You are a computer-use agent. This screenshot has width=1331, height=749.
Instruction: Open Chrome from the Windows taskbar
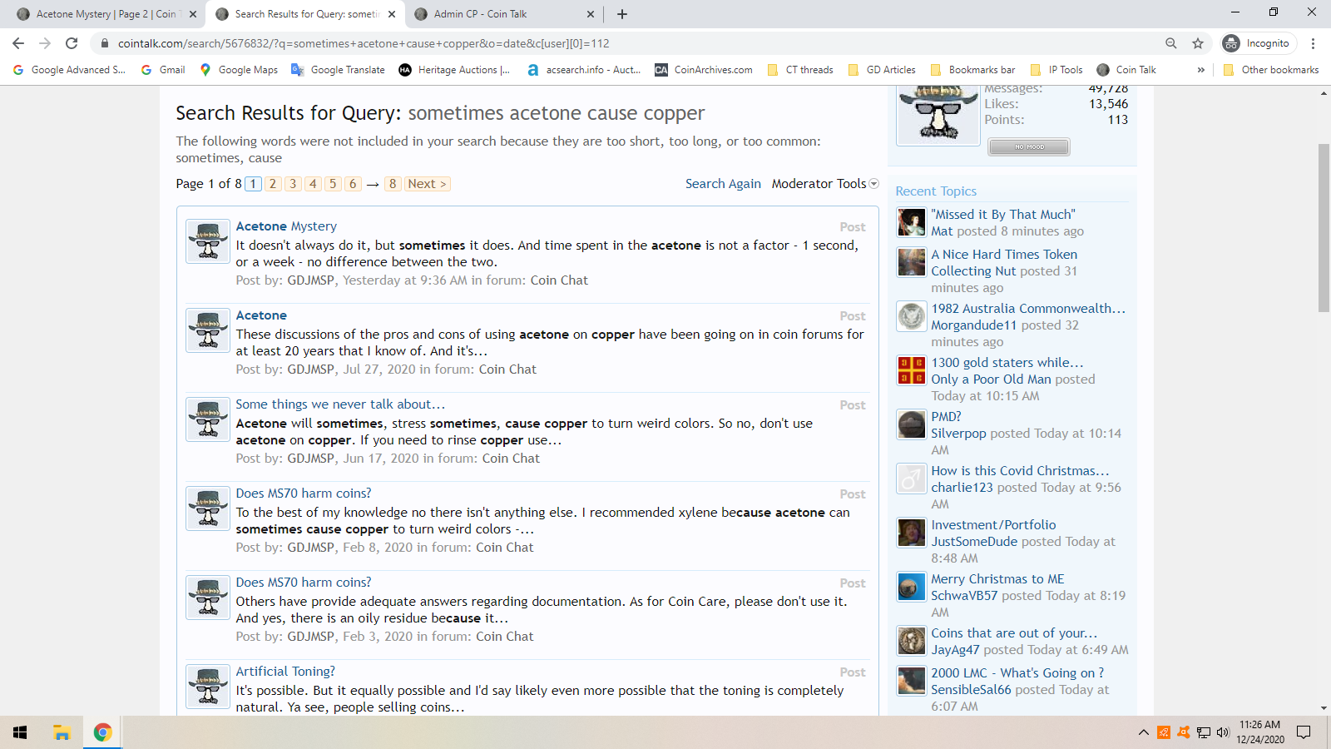(102, 732)
